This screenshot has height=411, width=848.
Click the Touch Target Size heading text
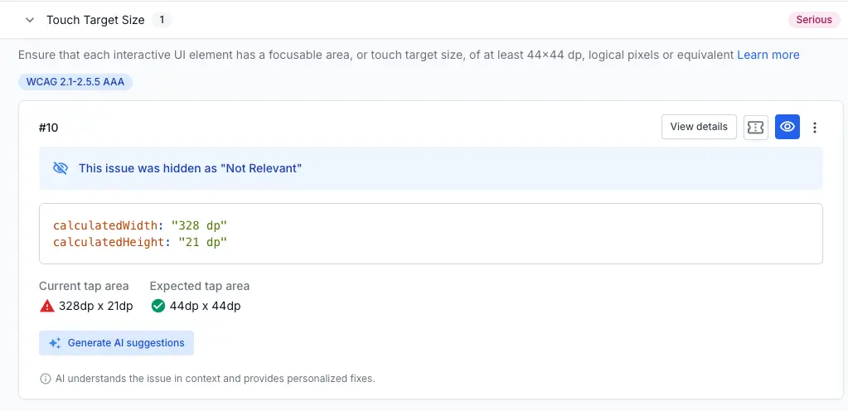pos(95,20)
